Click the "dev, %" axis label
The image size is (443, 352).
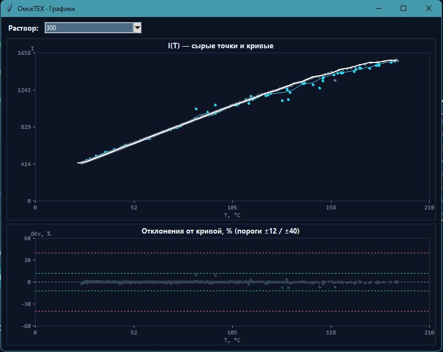tap(41, 234)
